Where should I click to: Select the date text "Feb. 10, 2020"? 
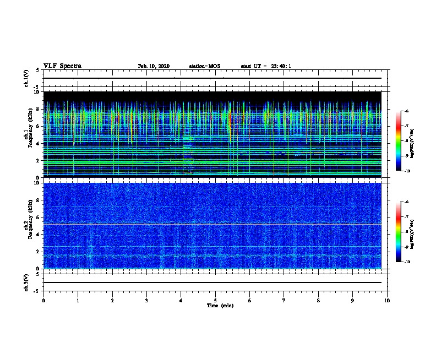(x=154, y=66)
